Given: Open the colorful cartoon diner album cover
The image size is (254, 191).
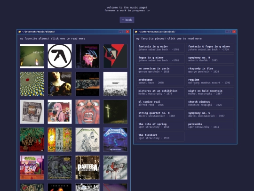Looking at the screenshot, I should (x=32, y=167).
